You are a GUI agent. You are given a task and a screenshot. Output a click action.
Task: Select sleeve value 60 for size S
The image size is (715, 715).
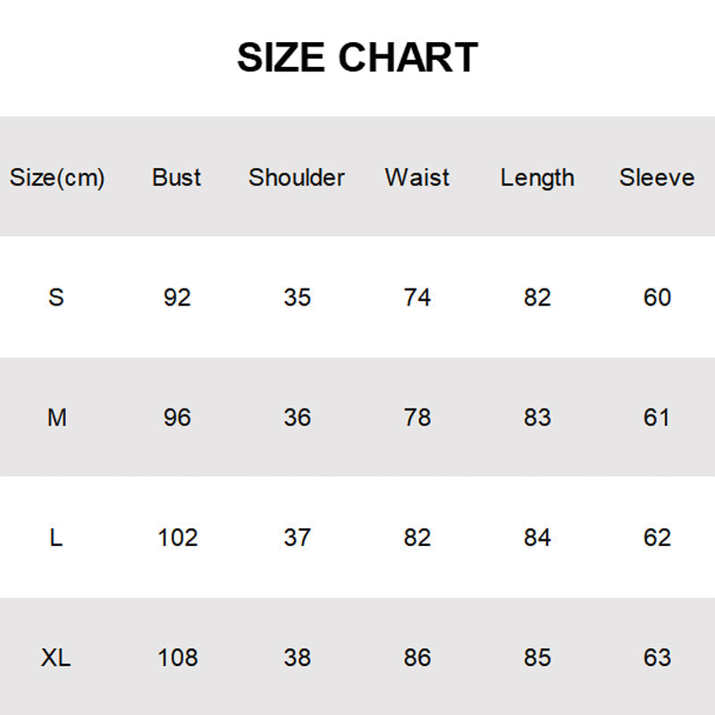tap(657, 297)
